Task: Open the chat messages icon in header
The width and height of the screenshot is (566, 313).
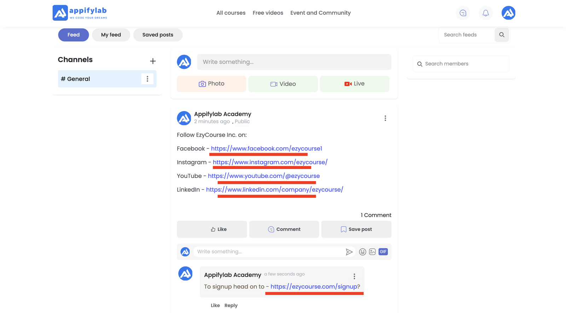Action: [x=463, y=13]
